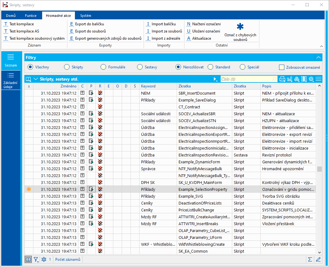
Task: Click Import ze souborů
Action: (x=166, y=31)
